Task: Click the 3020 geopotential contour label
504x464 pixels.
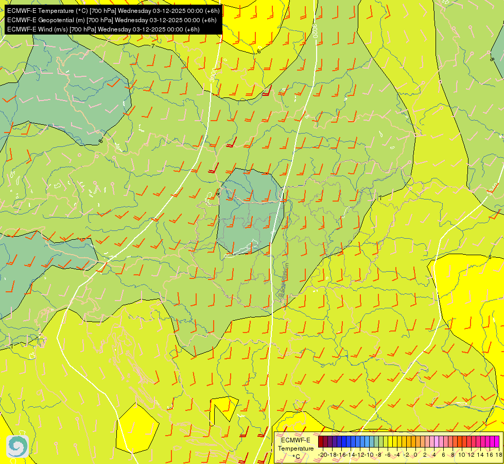Action: 315,31
